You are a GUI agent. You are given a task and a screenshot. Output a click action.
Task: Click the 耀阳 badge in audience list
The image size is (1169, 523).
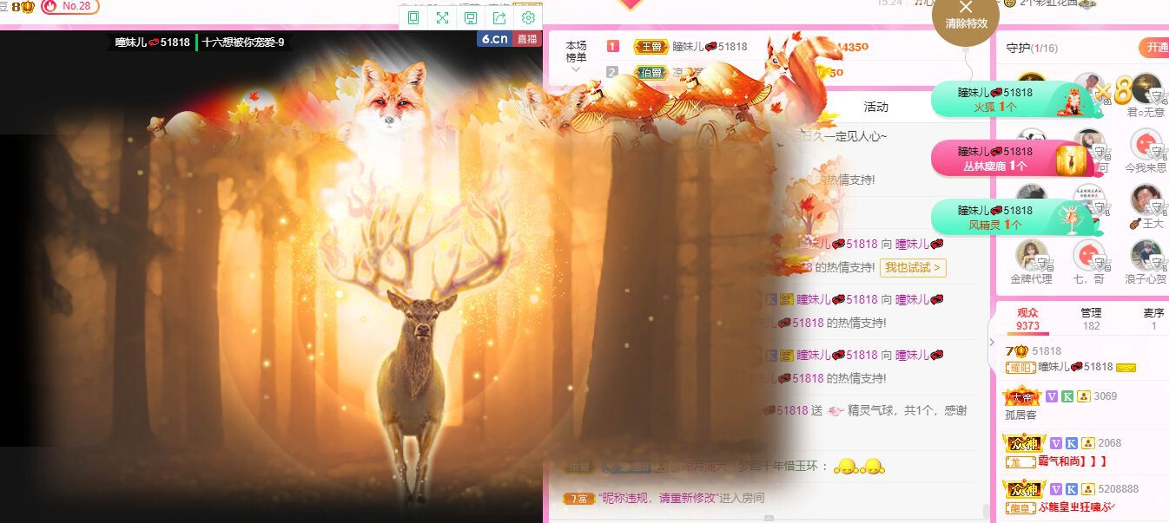1020,368
